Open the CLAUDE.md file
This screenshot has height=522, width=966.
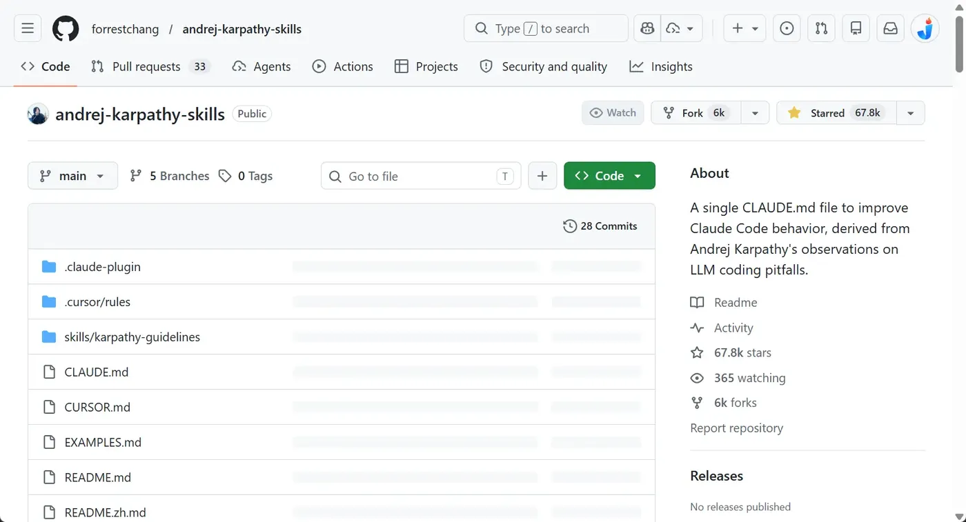tap(96, 372)
